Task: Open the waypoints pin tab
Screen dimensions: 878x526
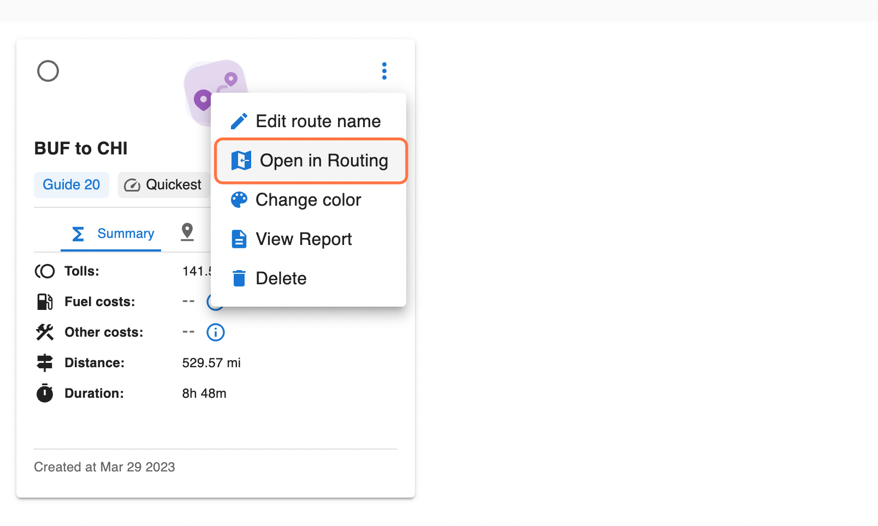Action: pos(187,232)
